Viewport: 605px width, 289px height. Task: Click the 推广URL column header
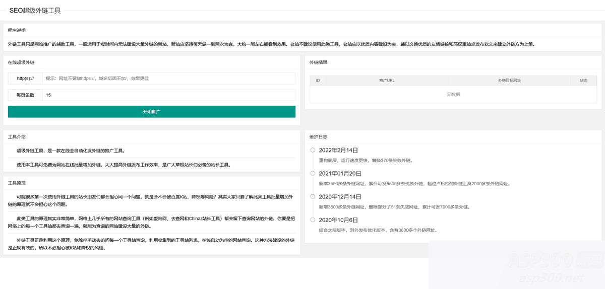click(x=387, y=81)
